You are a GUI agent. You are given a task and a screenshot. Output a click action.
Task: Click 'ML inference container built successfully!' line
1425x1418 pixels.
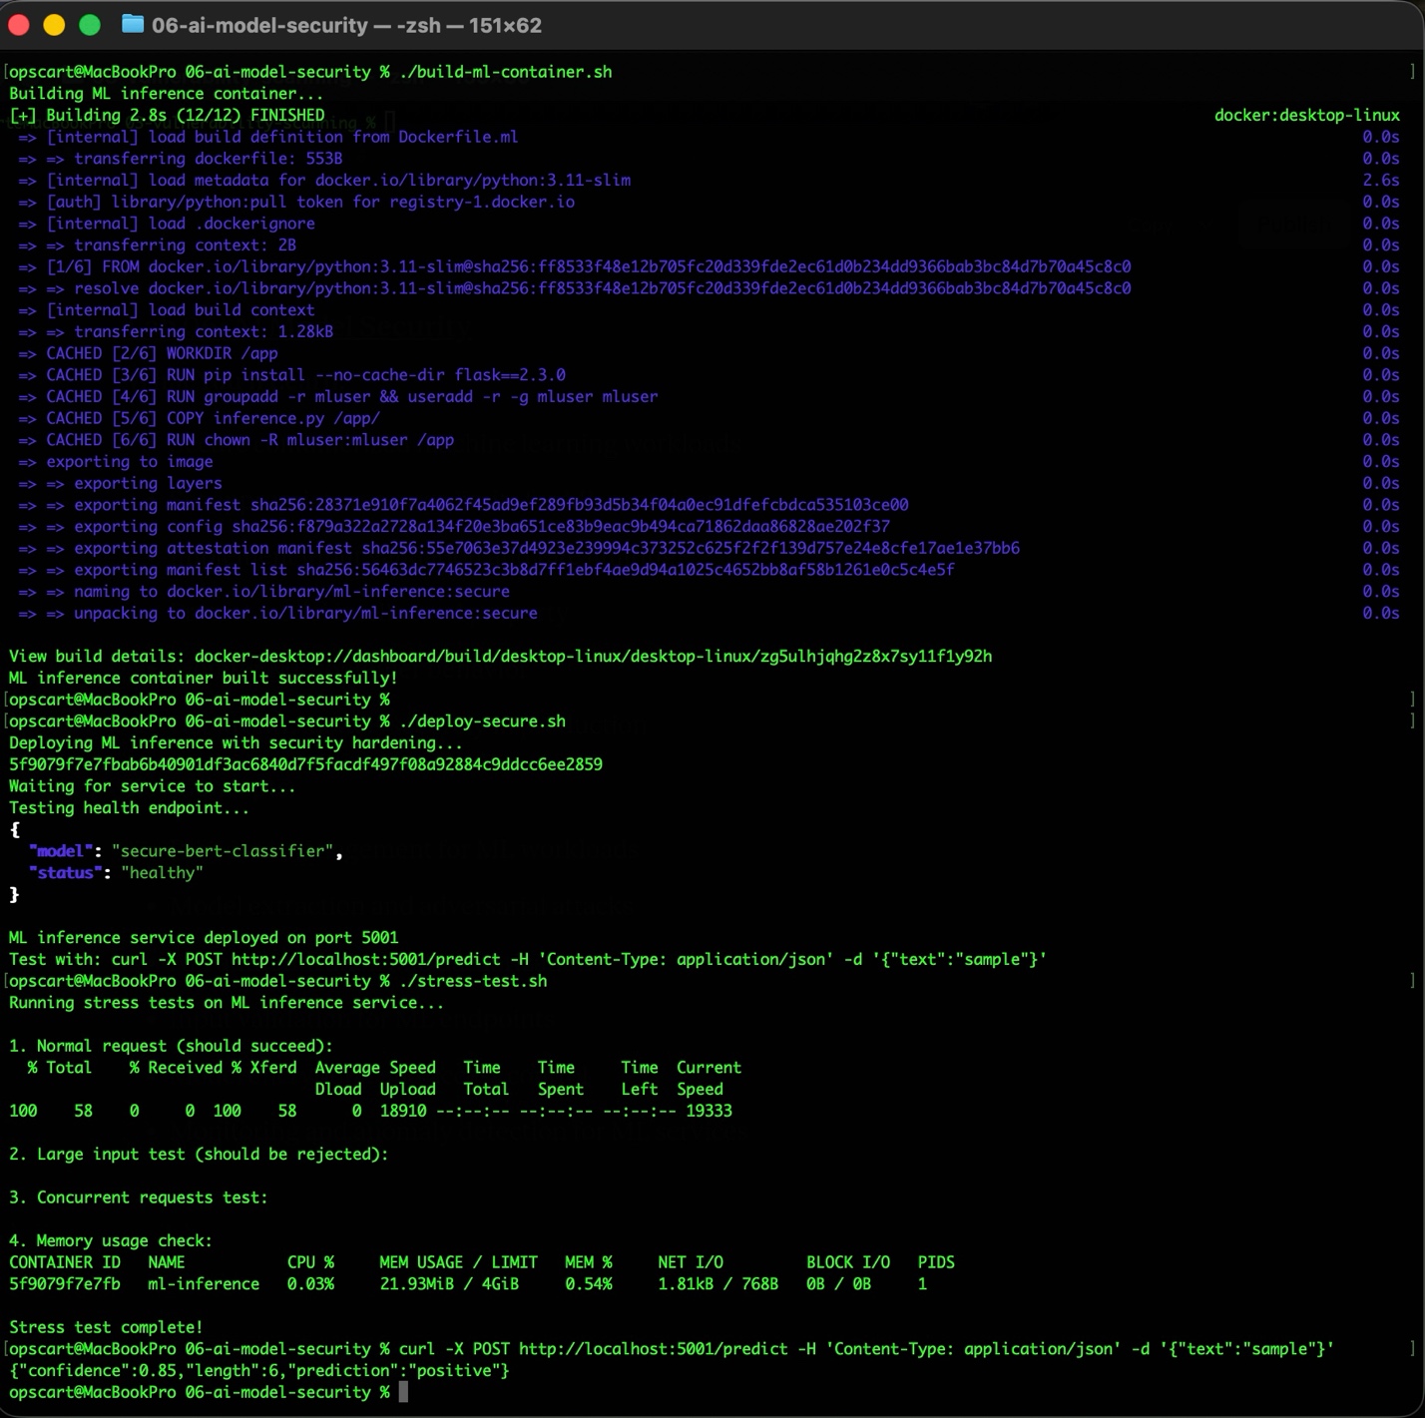(x=204, y=678)
